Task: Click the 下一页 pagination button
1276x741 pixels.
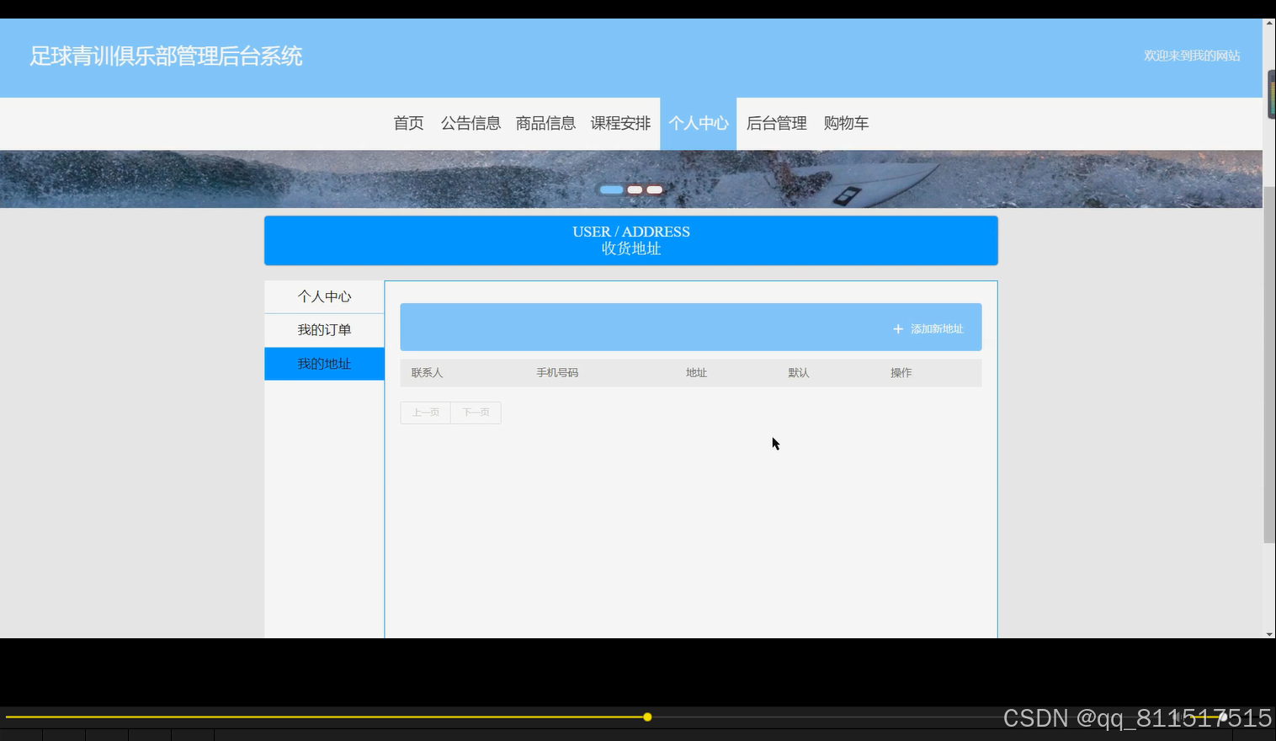Action: [x=476, y=412]
